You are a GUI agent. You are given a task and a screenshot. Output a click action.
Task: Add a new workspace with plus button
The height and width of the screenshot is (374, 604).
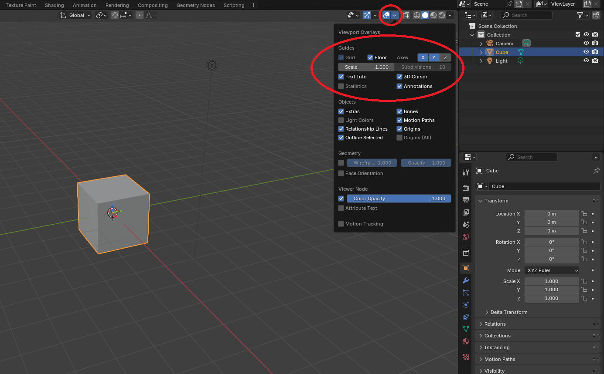coord(254,5)
